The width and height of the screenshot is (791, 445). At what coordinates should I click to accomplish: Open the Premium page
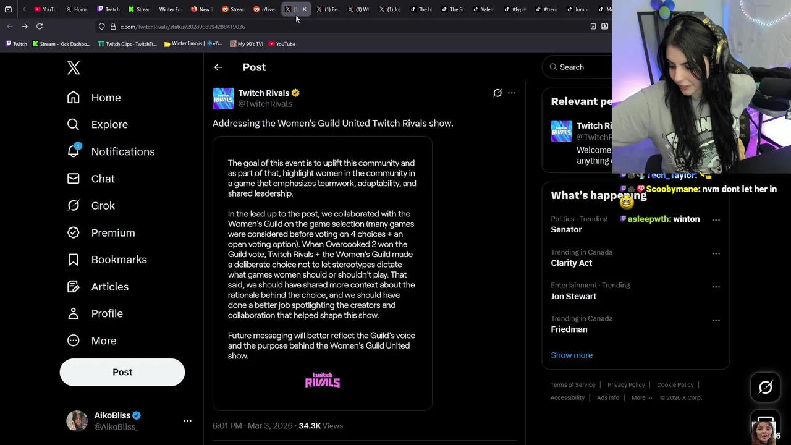point(101,233)
